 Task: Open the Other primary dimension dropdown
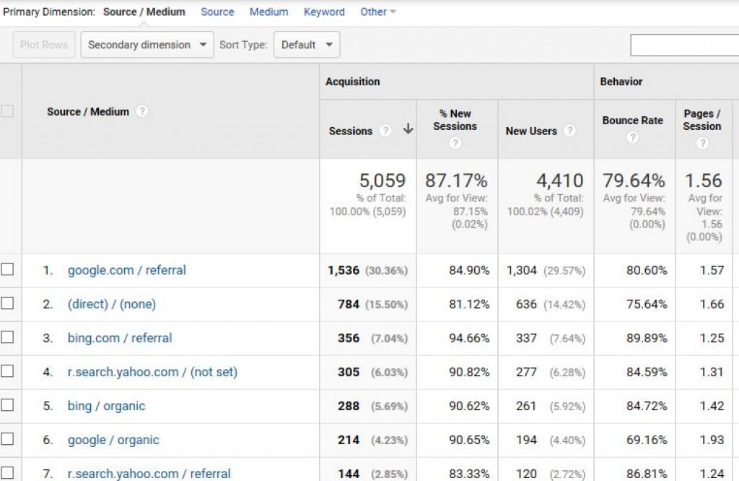click(378, 12)
